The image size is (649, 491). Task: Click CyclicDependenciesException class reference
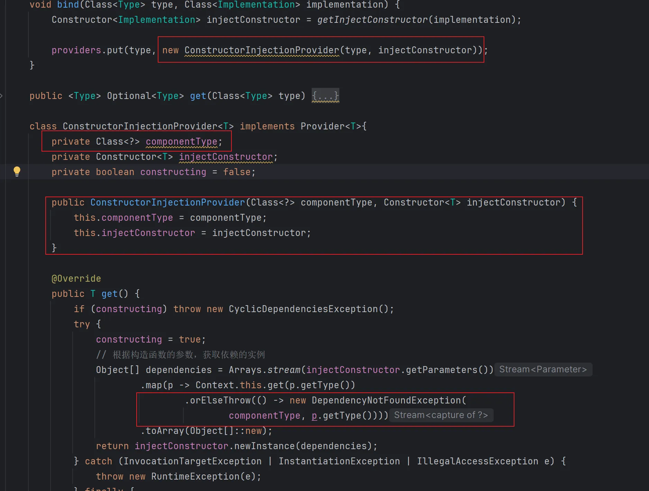point(303,309)
